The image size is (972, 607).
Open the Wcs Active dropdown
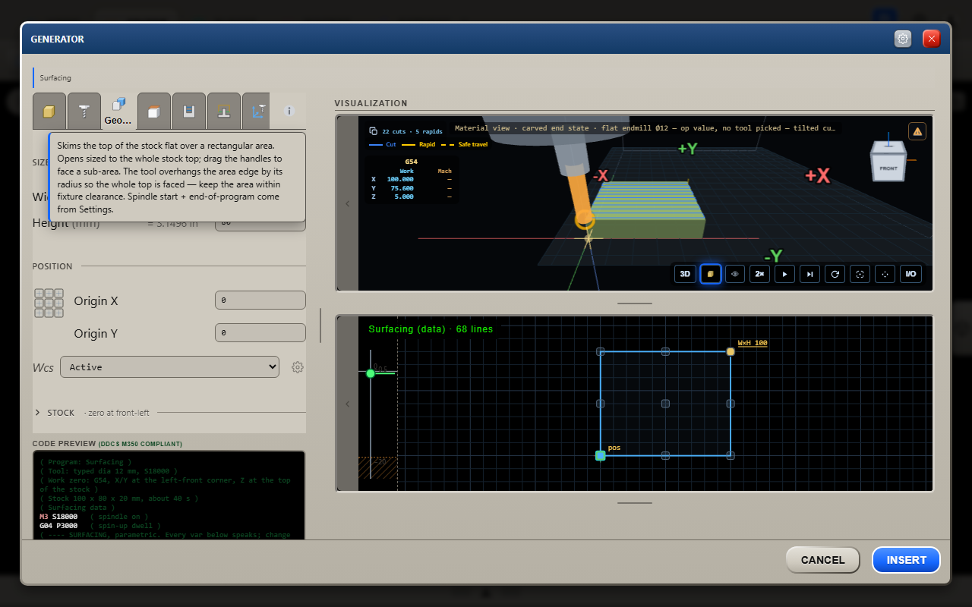(169, 367)
